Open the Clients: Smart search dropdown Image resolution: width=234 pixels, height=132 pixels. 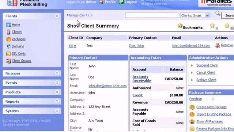195,15
